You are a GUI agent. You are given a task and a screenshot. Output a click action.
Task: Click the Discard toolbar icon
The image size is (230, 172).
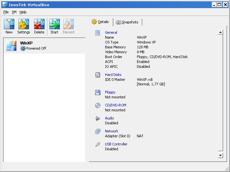[x=69, y=24]
